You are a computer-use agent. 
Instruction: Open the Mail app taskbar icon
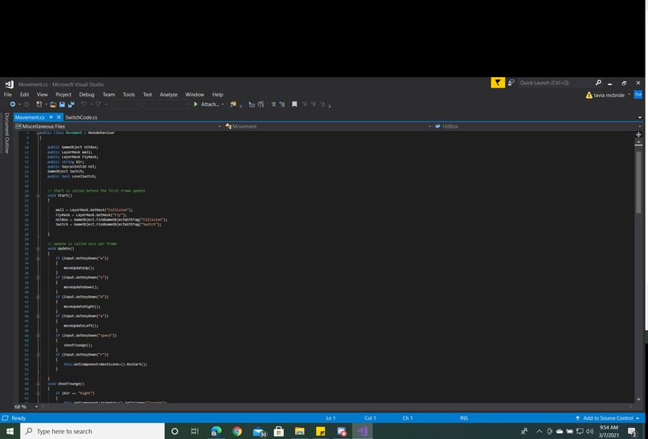[x=259, y=432]
